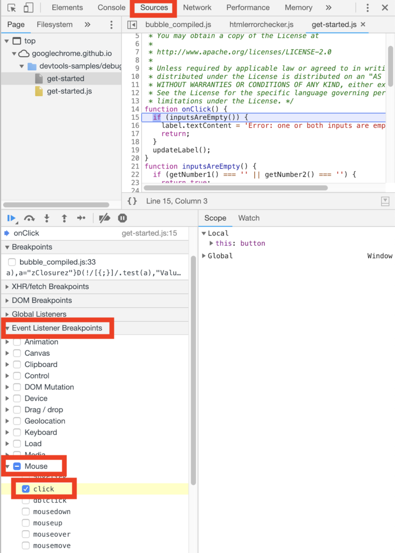Switch to the Console panel

[x=111, y=8]
